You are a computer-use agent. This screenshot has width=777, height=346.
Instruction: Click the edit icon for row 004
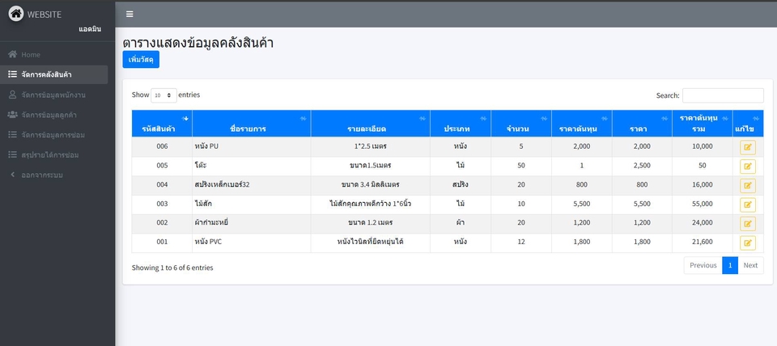[x=748, y=186]
